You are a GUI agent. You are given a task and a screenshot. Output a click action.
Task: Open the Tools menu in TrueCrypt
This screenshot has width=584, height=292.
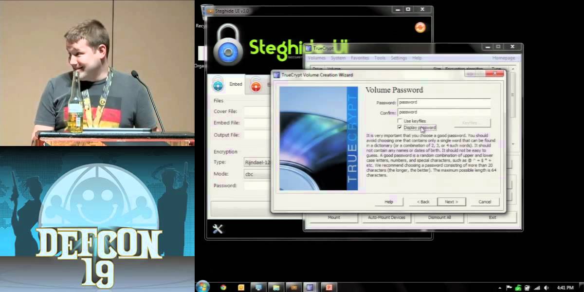(x=380, y=58)
